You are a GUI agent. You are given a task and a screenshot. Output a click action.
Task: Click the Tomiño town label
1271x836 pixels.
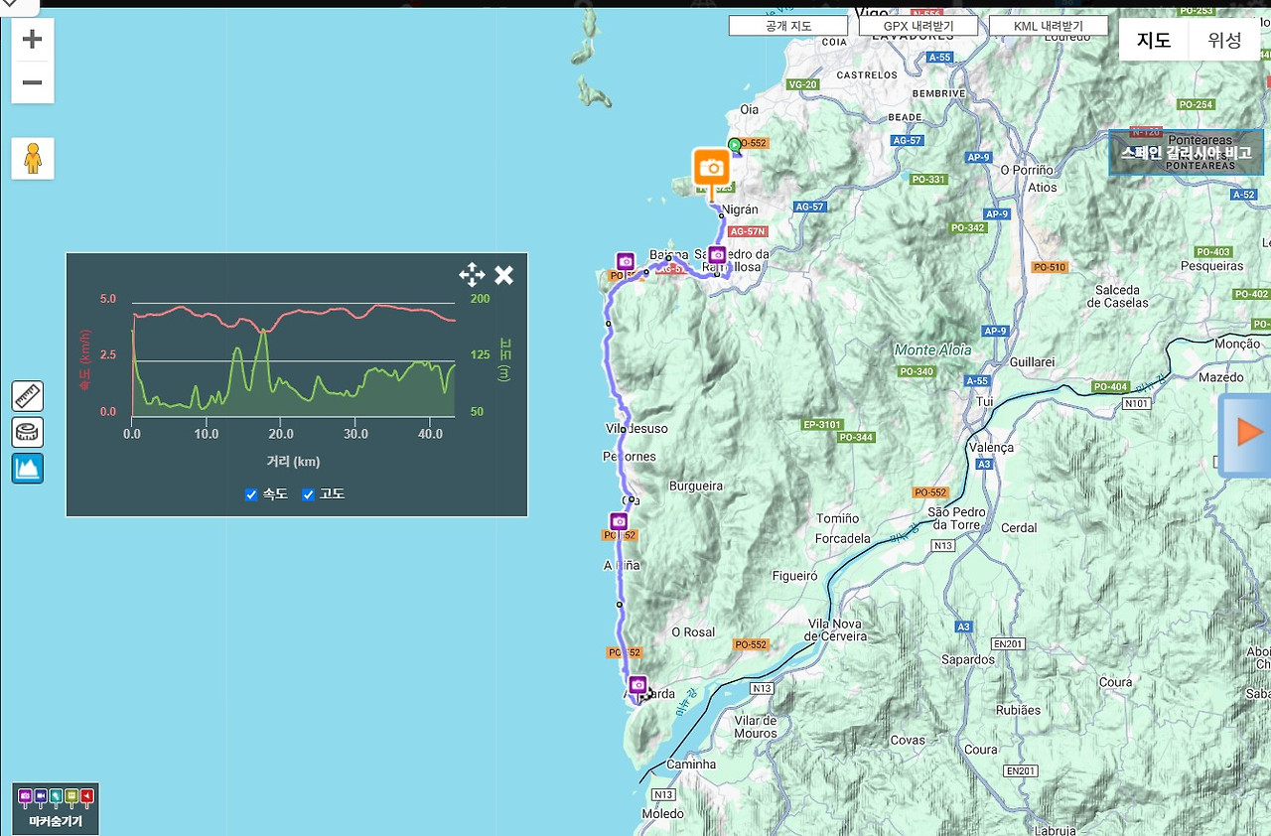(x=837, y=518)
